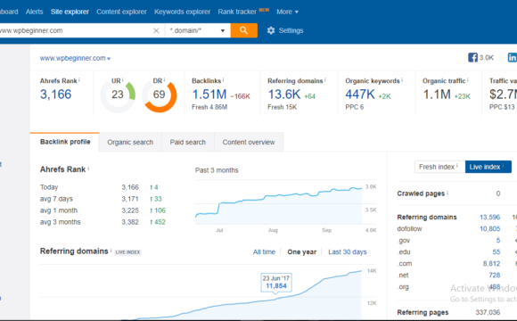Open the Content overview tab
Viewport: 517px width, 321px height.
click(249, 142)
